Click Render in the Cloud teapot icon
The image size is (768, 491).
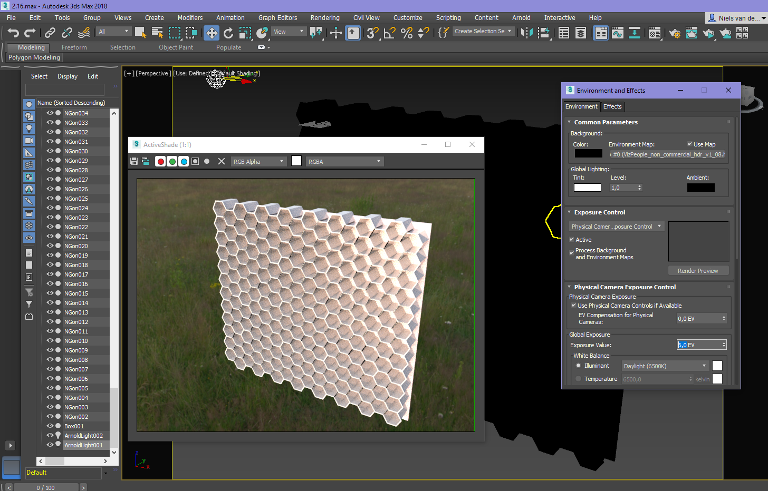coord(725,33)
